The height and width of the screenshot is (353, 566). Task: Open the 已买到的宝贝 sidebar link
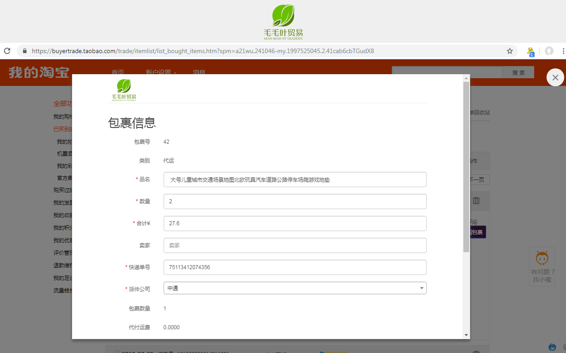pyautogui.click(x=62, y=129)
